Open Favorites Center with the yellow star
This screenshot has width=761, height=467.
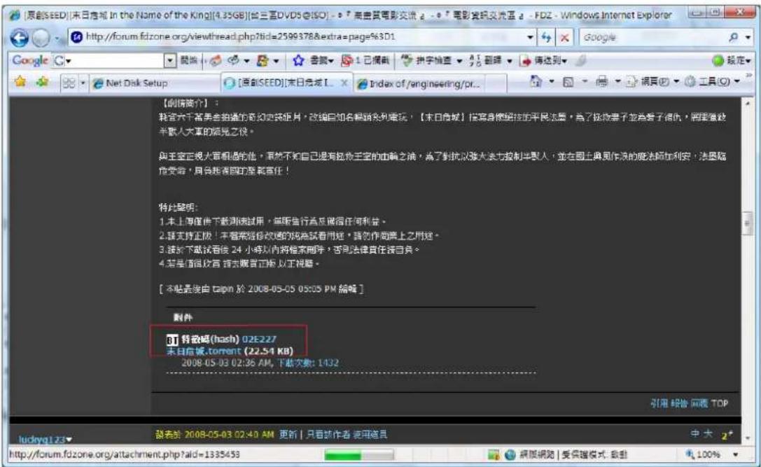20,82
